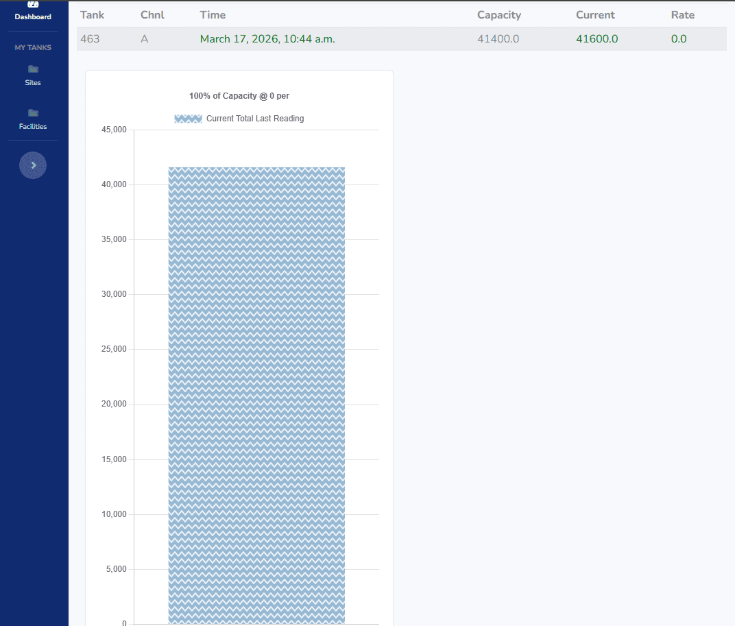
Task: Open the Facilities folder icon
Action: (x=33, y=113)
